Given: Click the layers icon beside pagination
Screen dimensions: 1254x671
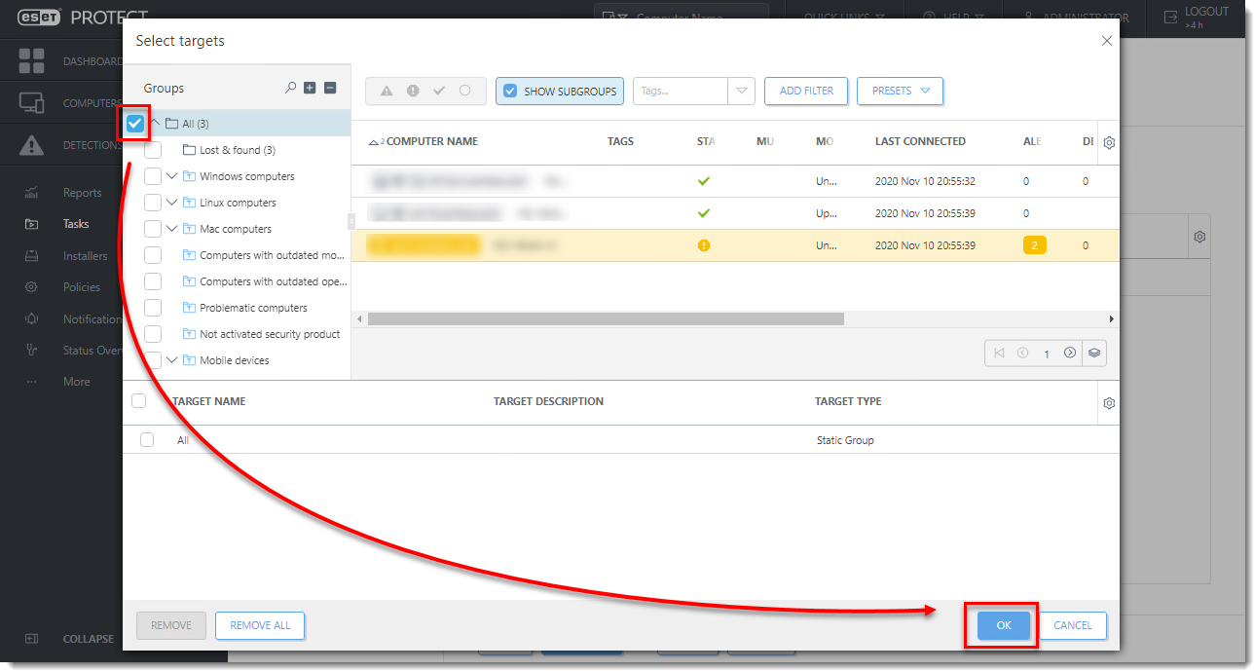Looking at the screenshot, I should [1094, 354].
